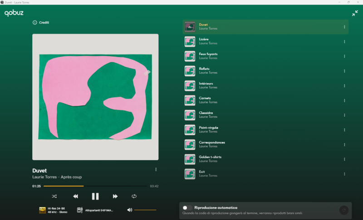Open more options for Feux fuyants
Viewport: 363px width, 220px height.
344,56
